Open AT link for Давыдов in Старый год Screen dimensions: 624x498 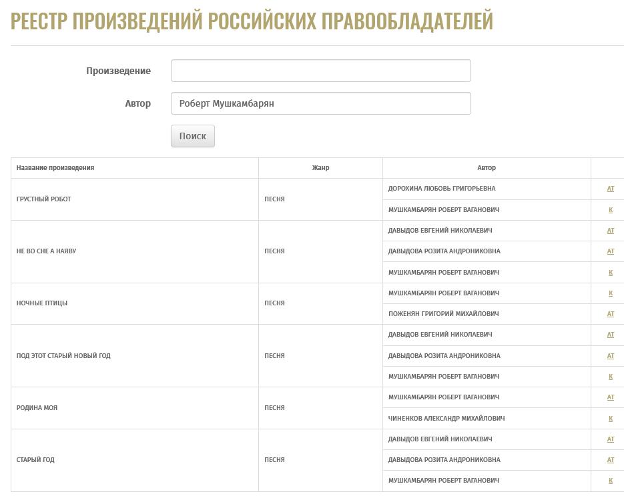[611, 439]
